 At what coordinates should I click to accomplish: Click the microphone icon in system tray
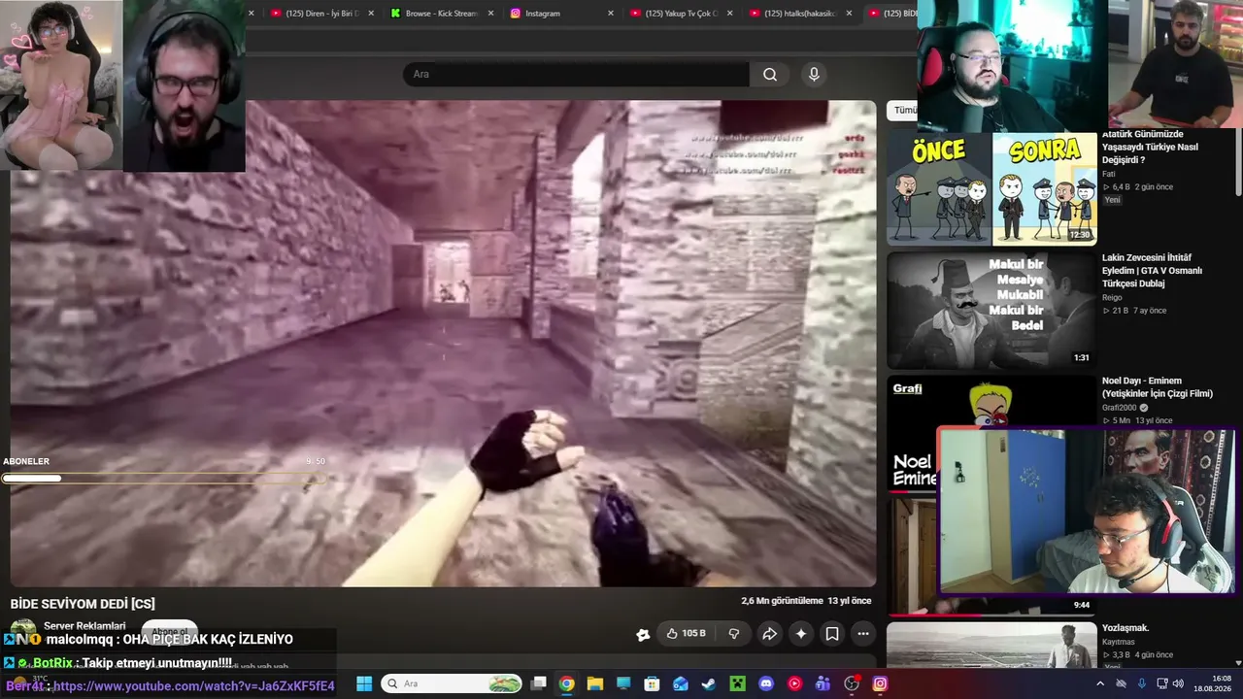pyautogui.click(x=1142, y=683)
